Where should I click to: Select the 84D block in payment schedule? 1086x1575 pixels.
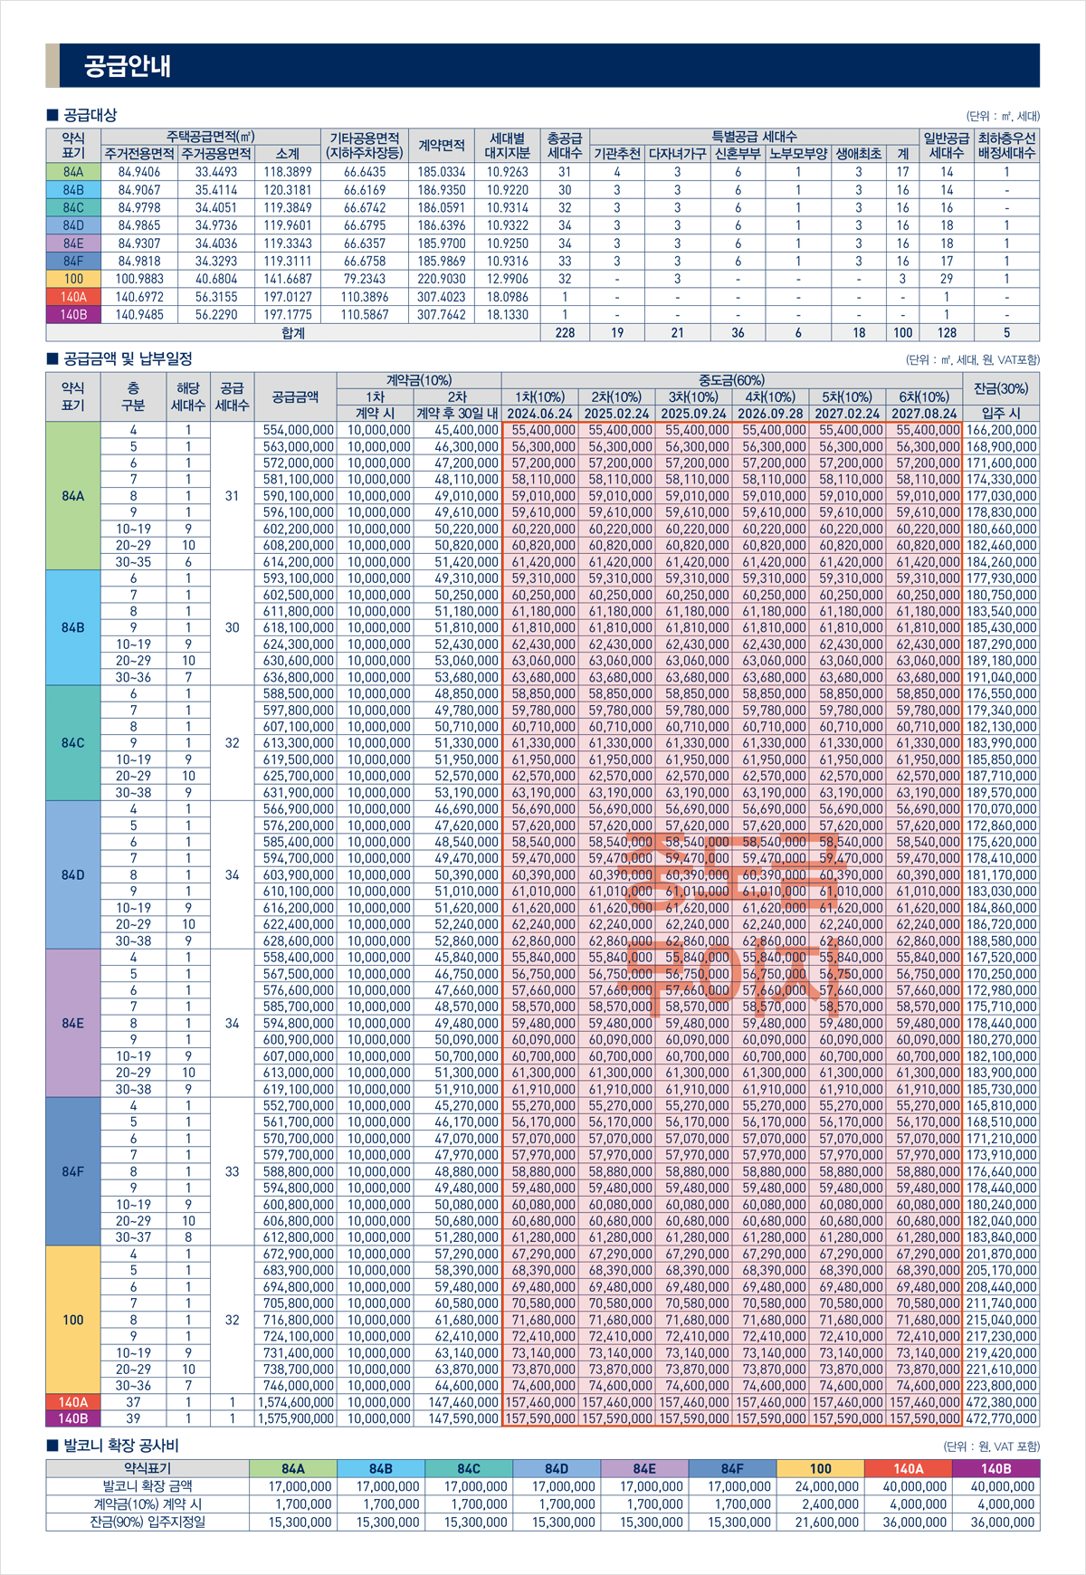click(73, 875)
